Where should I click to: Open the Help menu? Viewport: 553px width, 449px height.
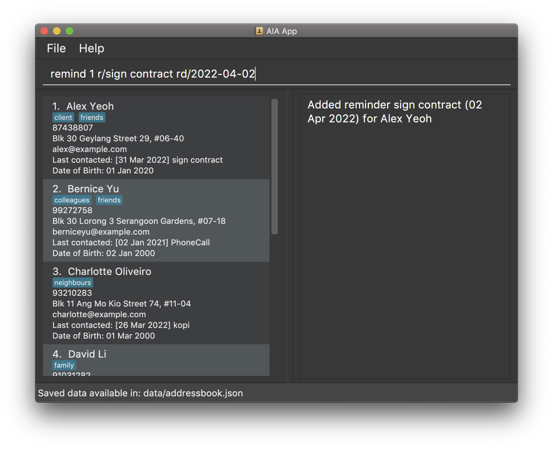coord(92,48)
